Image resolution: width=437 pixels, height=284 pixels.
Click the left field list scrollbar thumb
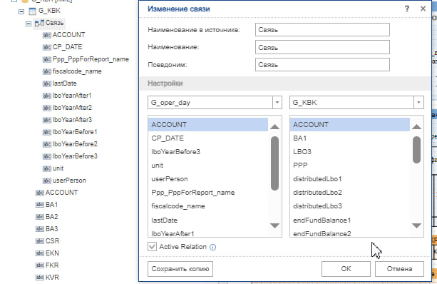(x=274, y=163)
